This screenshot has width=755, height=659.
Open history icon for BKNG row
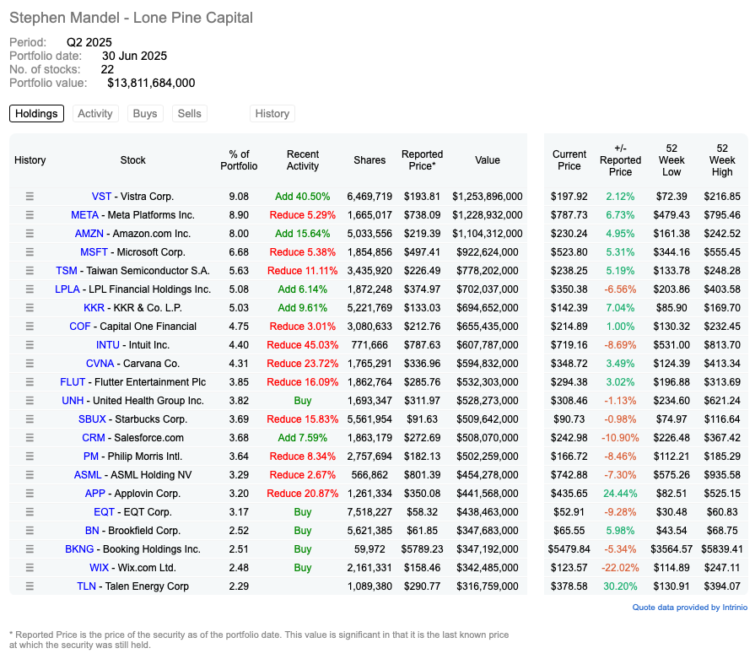coord(30,548)
